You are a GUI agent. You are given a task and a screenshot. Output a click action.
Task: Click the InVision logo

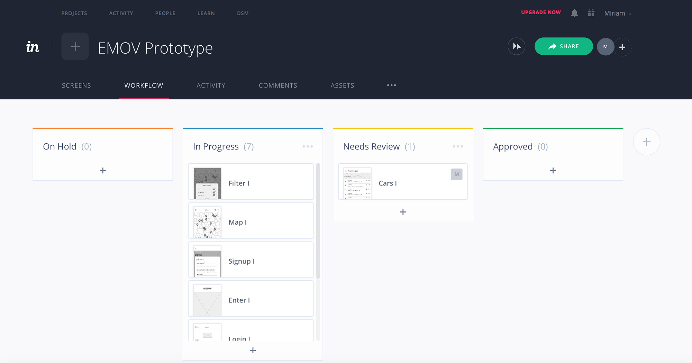click(32, 47)
